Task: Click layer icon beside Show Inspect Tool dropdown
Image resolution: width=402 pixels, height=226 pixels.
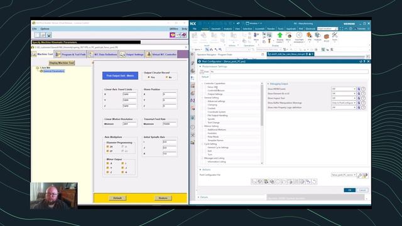Action: coord(359,98)
